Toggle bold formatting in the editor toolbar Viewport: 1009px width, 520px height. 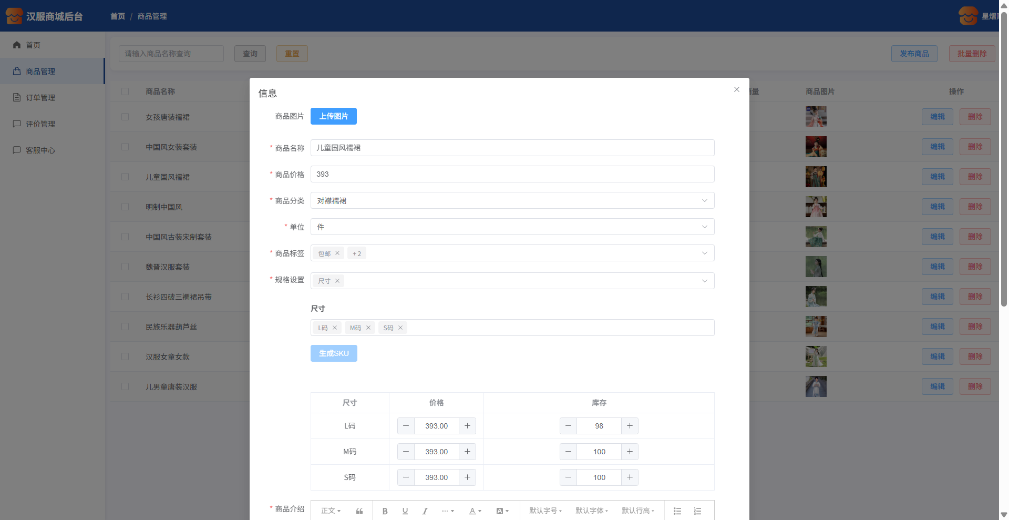385,511
